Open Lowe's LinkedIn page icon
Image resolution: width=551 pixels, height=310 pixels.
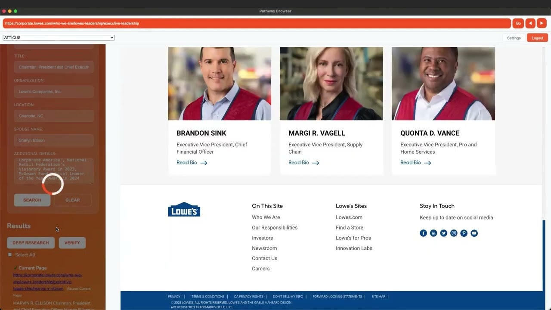(433, 233)
